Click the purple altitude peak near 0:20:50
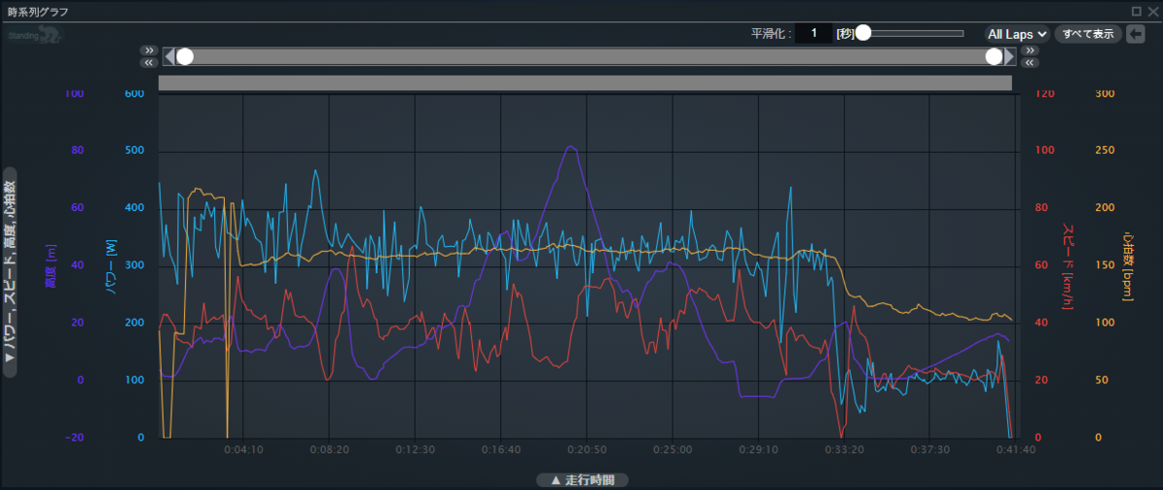This screenshot has width=1163, height=490. [571, 147]
